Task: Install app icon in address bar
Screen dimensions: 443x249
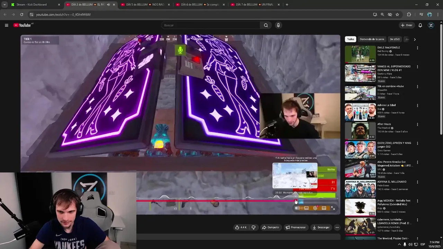Action: coord(375,15)
